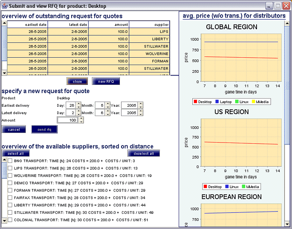Increase the Latest delivery Month spinner
The image size is (292, 229).
pos(108,111)
